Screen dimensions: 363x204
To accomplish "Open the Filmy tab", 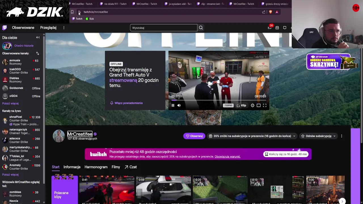I will point(116,167).
